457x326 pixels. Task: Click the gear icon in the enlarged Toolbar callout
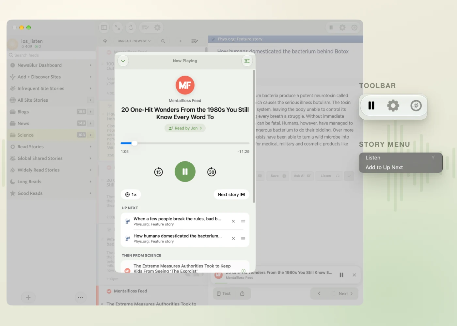393,106
